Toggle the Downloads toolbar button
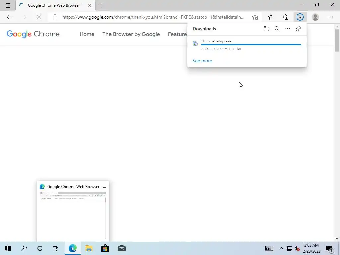This screenshot has width=340, height=255. pyautogui.click(x=300, y=17)
